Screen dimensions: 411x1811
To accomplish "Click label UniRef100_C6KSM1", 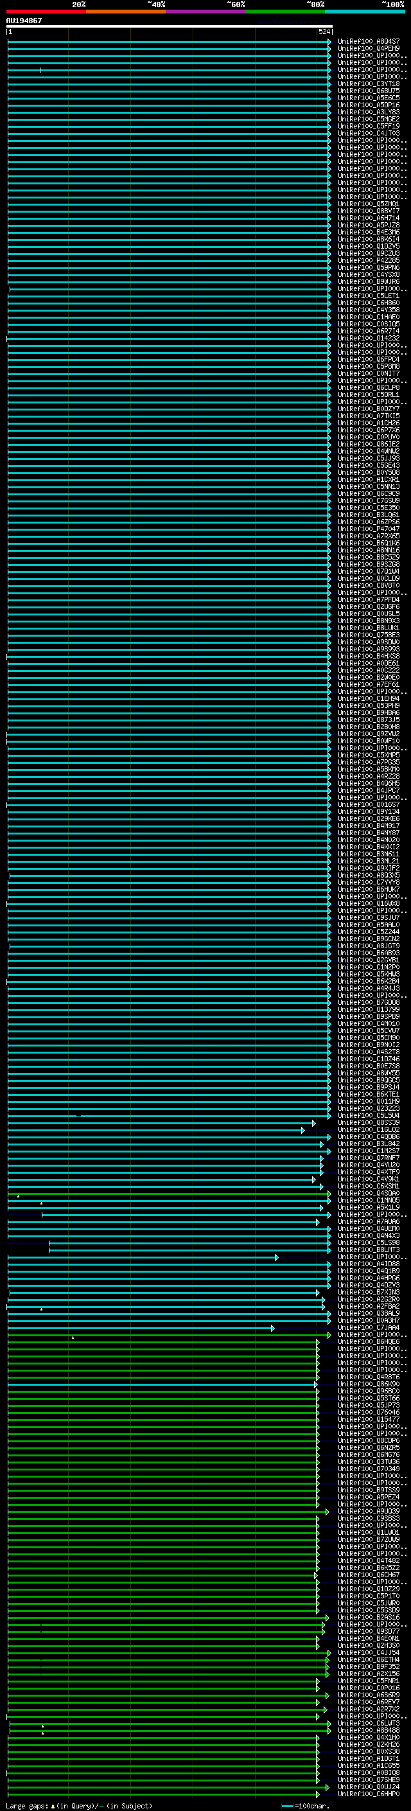I will pos(369,1186).
